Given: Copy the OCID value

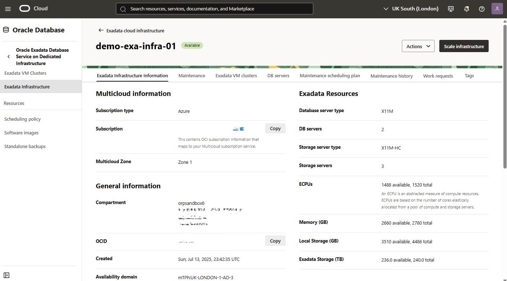Looking at the screenshot, I should click(x=275, y=240).
